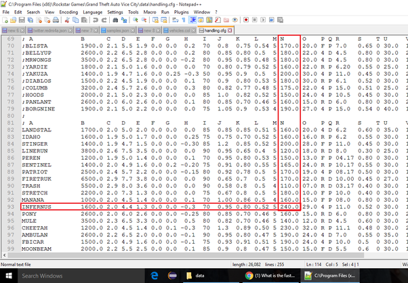Image resolution: width=408 pixels, height=283 pixels.
Task: Cut selection with scissors icon
Action: [x=67, y=20]
